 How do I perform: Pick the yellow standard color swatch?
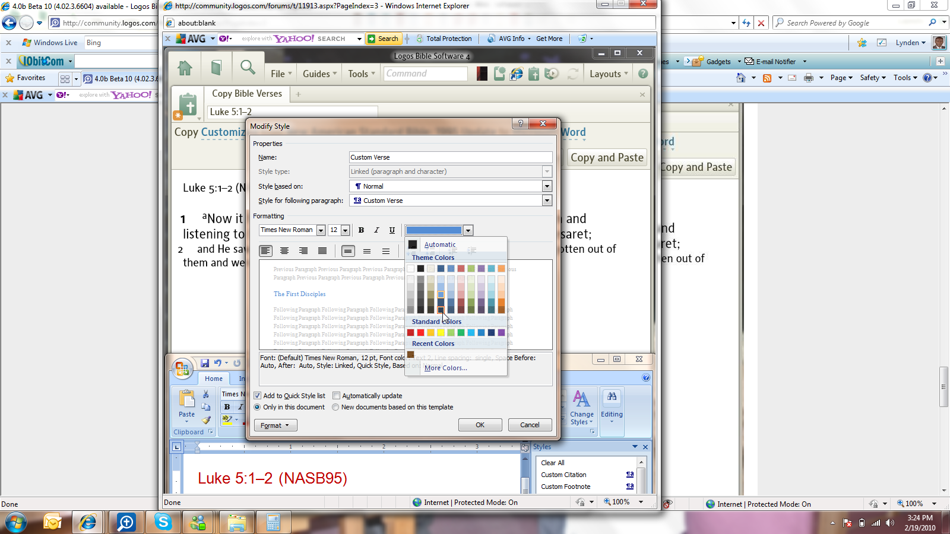(441, 332)
